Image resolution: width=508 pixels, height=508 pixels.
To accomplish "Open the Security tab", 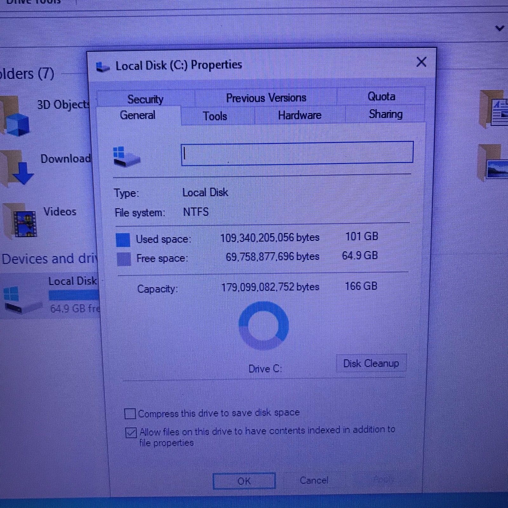I will point(145,99).
